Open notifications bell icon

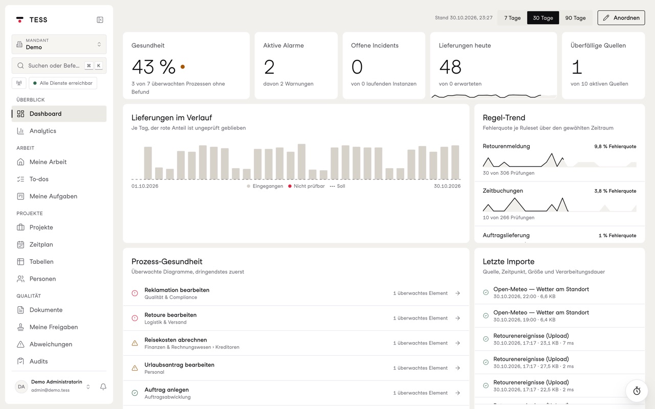103,387
